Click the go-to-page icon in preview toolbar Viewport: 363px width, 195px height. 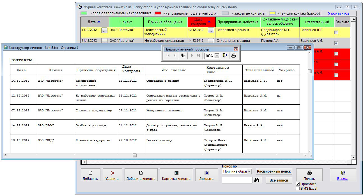pyautogui.click(x=183, y=56)
